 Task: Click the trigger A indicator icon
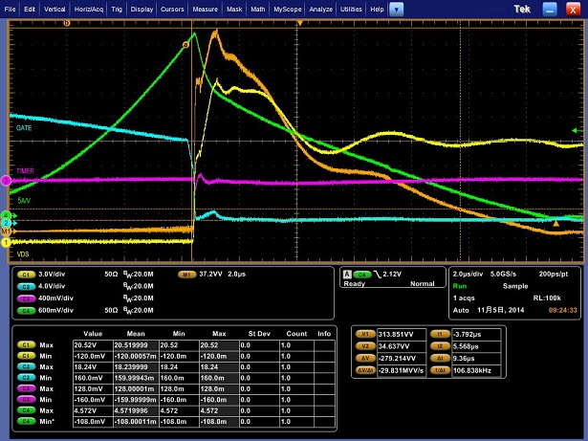(347, 275)
